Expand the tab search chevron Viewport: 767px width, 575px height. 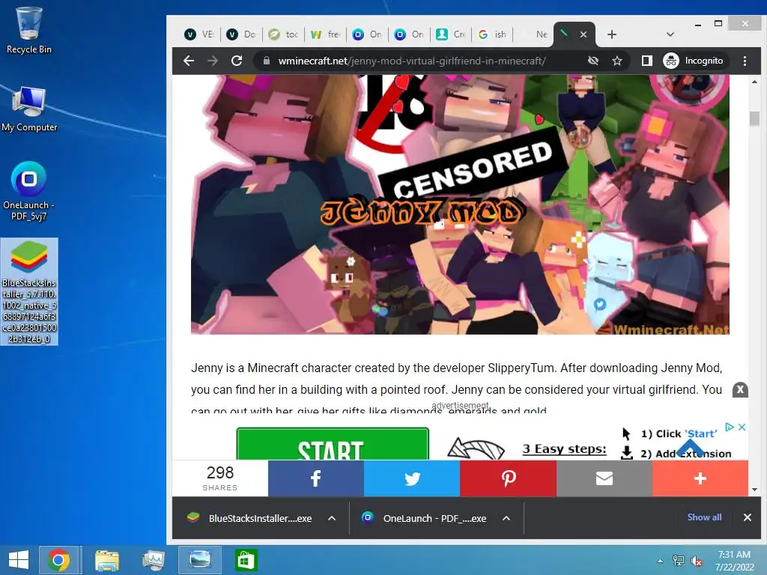[x=670, y=34]
